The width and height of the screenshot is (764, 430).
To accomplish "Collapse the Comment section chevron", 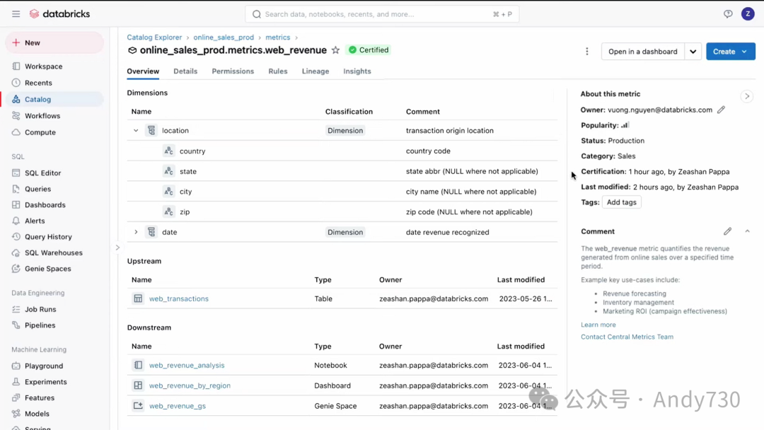I will click(747, 231).
